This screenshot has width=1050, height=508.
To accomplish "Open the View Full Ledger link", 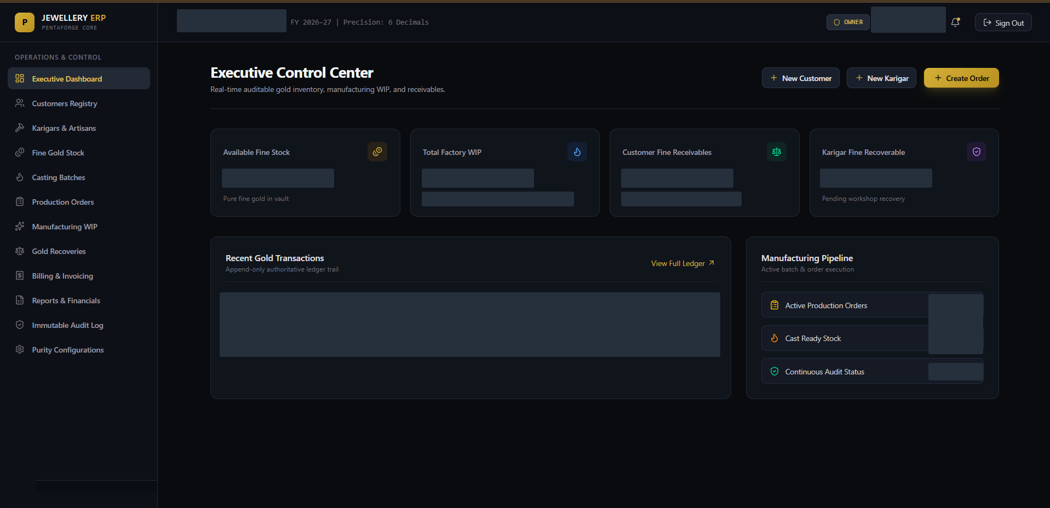I will coord(682,263).
